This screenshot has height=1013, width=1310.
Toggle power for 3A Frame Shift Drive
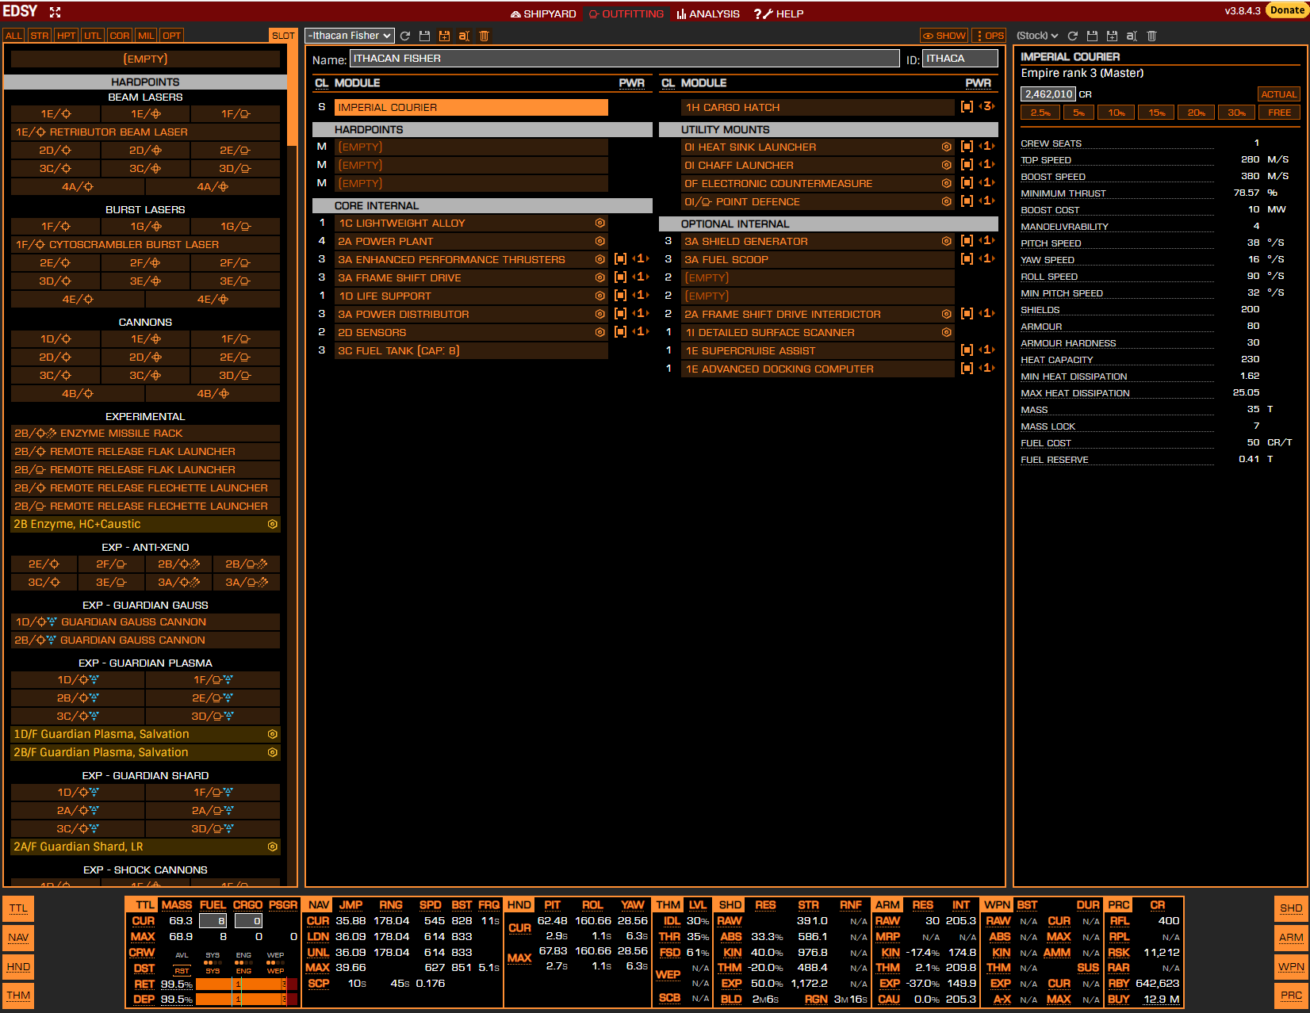pyautogui.click(x=621, y=277)
